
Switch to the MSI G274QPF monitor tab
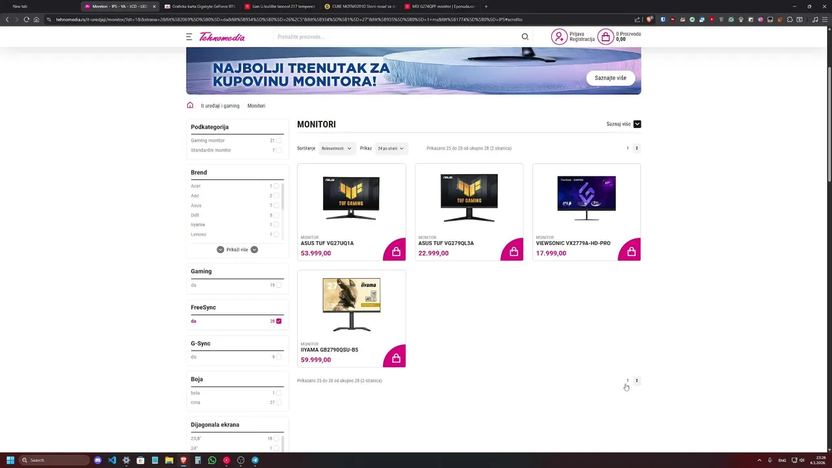(x=439, y=6)
